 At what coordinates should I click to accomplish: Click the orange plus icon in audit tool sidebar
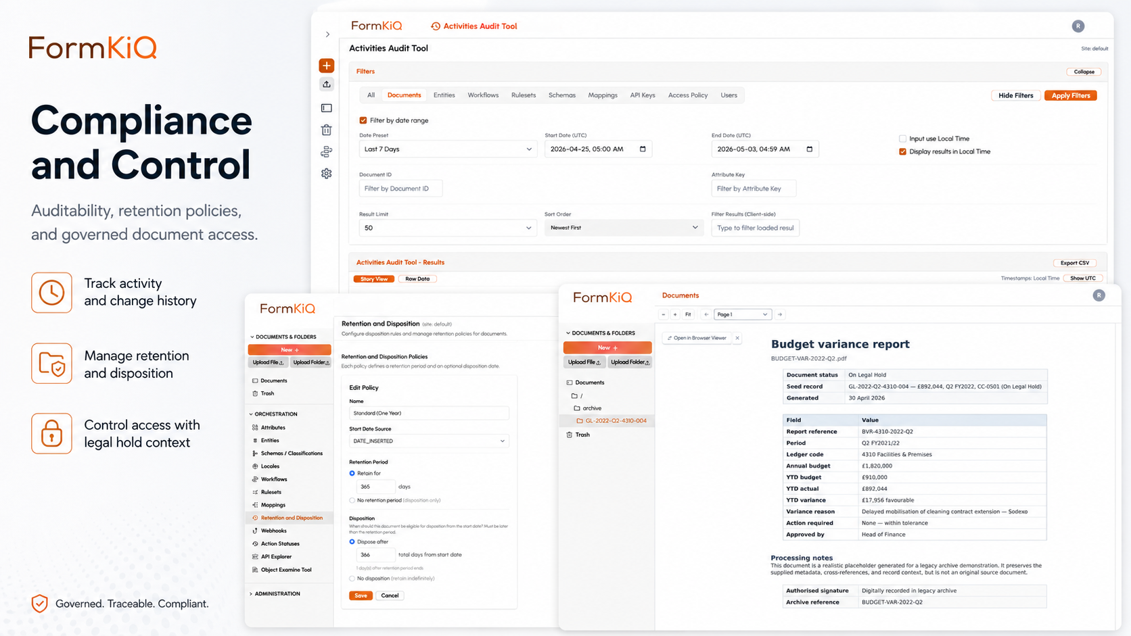tap(327, 66)
